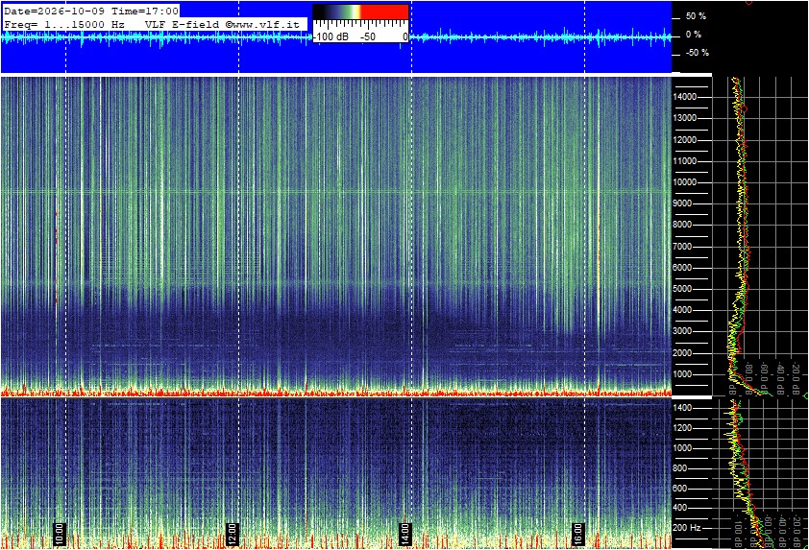Click the 3000 frequency axis label
Image resolution: width=809 pixels, height=550 pixels.
682,331
